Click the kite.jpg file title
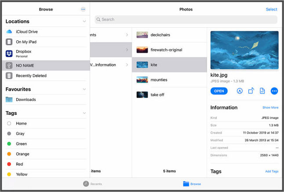This screenshot has height=192, width=284. (219, 75)
